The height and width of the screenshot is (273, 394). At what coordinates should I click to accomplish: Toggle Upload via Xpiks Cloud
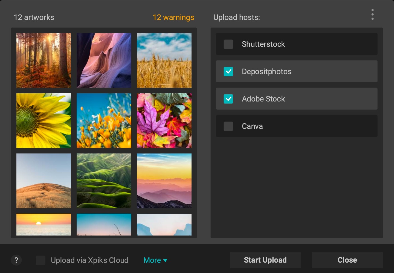pos(41,260)
